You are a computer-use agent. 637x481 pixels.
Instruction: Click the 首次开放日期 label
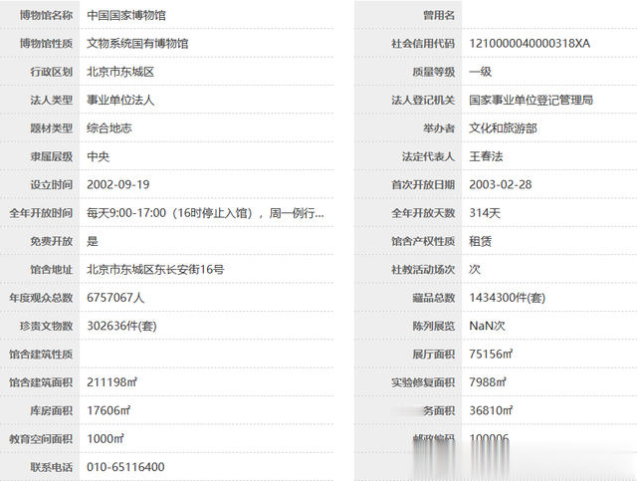pyautogui.click(x=423, y=184)
